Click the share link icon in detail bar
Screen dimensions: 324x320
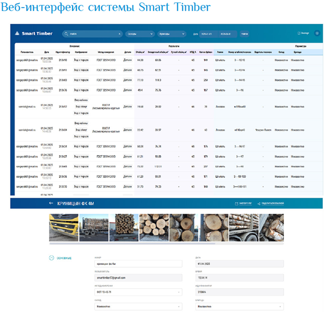pyautogui.click(x=259, y=203)
